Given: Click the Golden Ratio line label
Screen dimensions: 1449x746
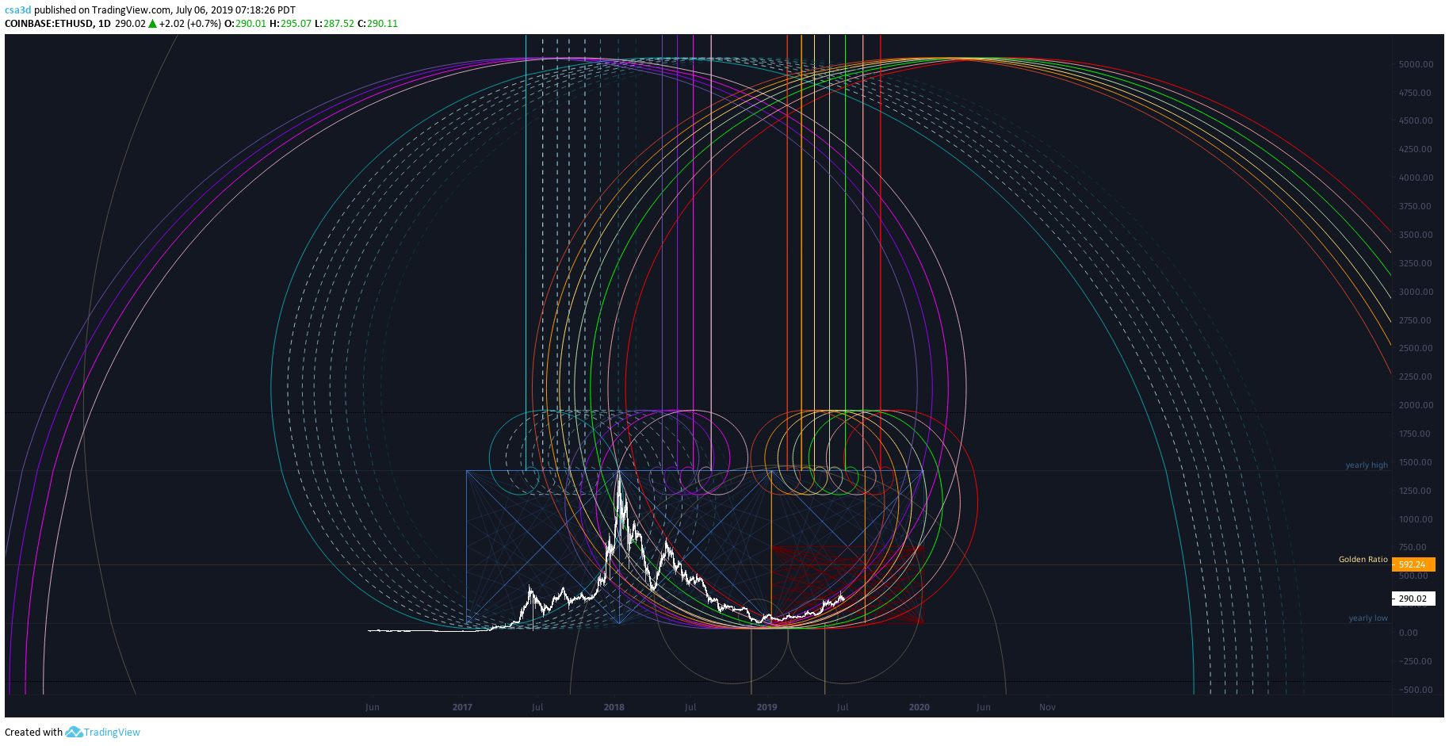Looking at the screenshot, I should [1363, 560].
